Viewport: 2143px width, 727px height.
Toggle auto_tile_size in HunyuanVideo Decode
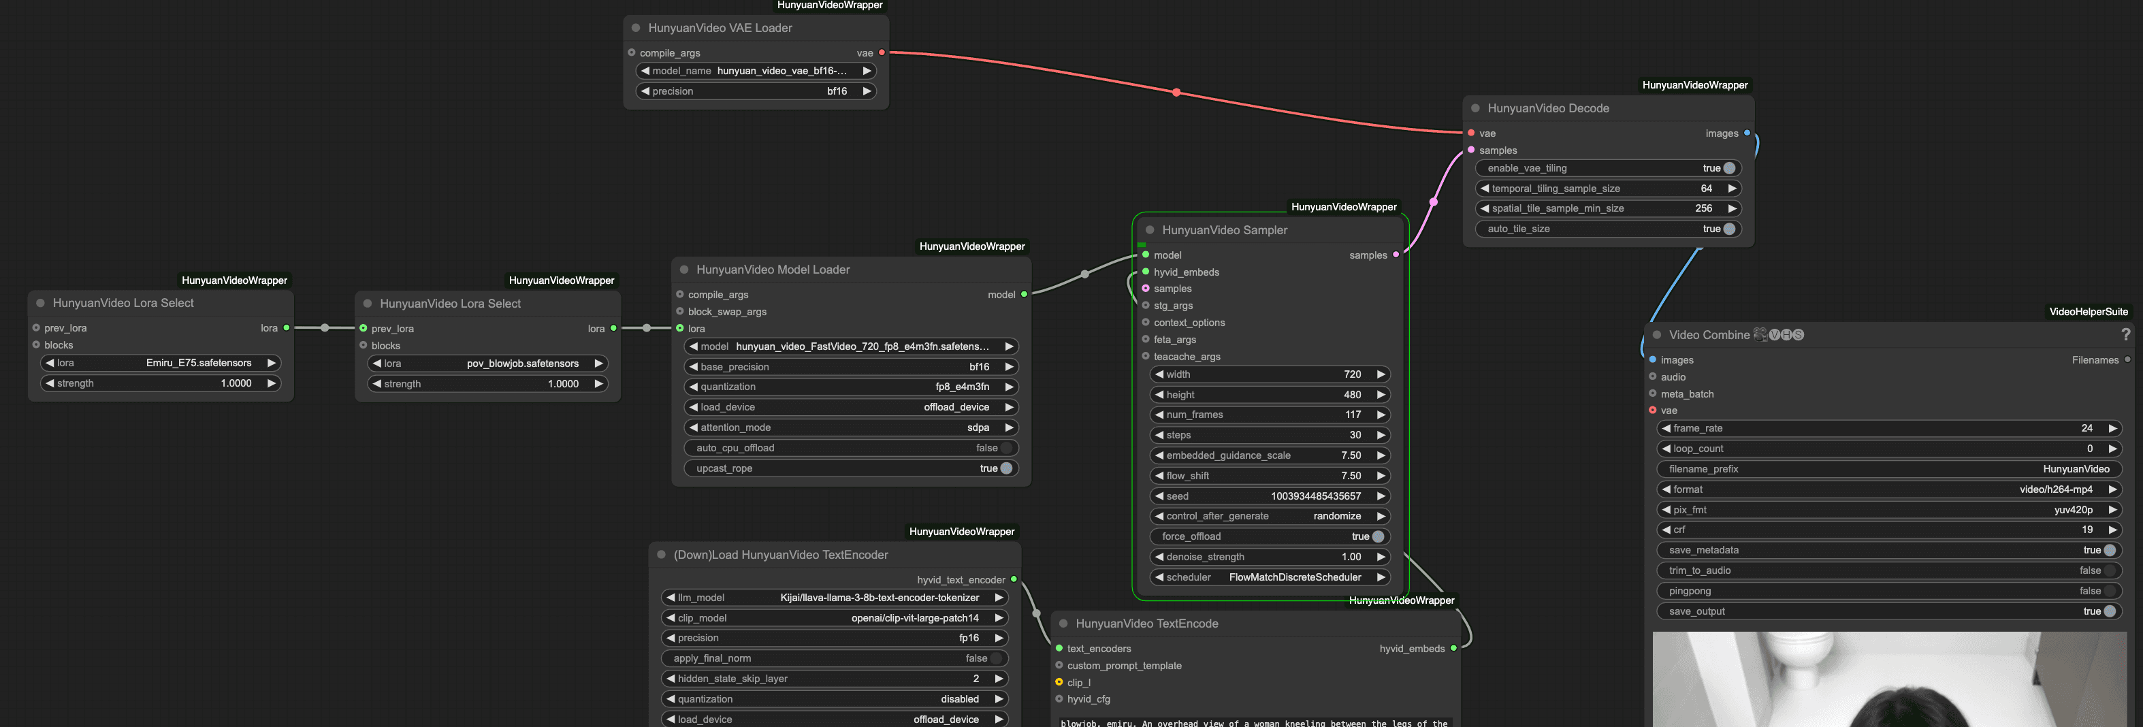click(x=1608, y=229)
